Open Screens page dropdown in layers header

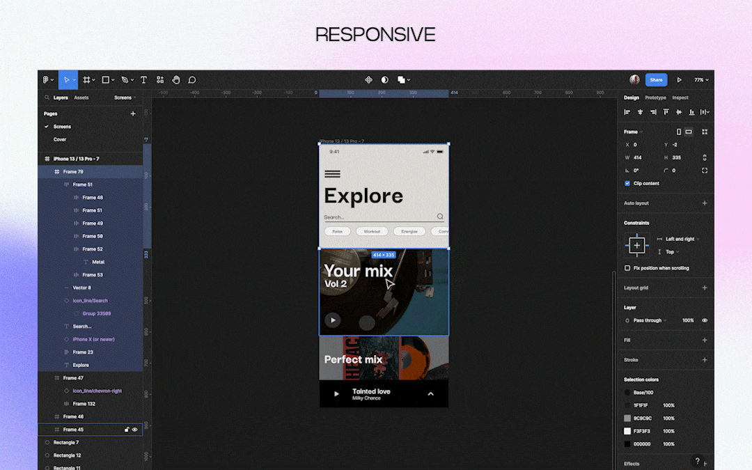point(125,98)
